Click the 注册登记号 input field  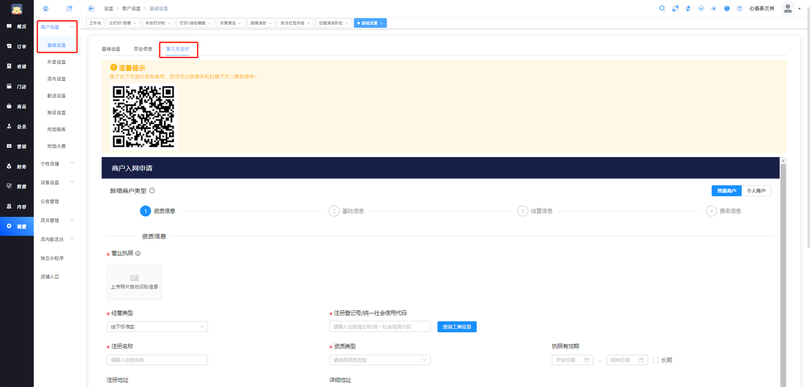point(380,327)
